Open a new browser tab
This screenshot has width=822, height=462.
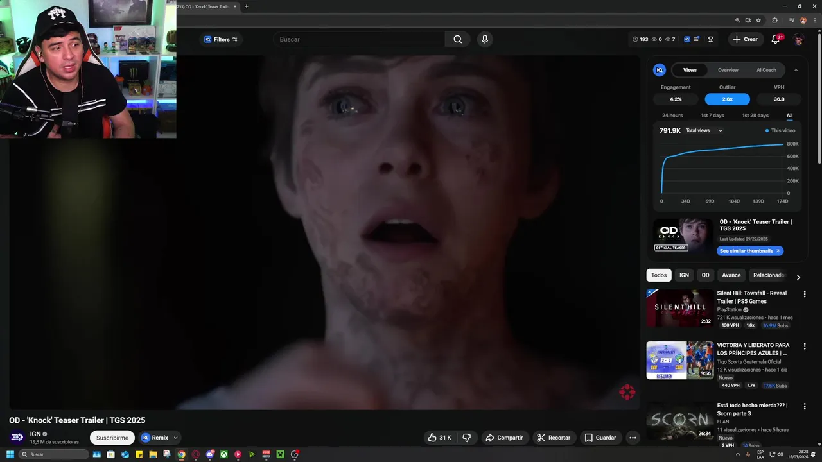pos(246,6)
